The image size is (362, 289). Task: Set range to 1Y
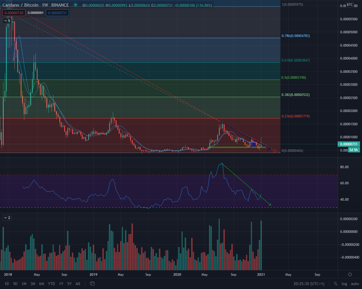coord(61,284)
